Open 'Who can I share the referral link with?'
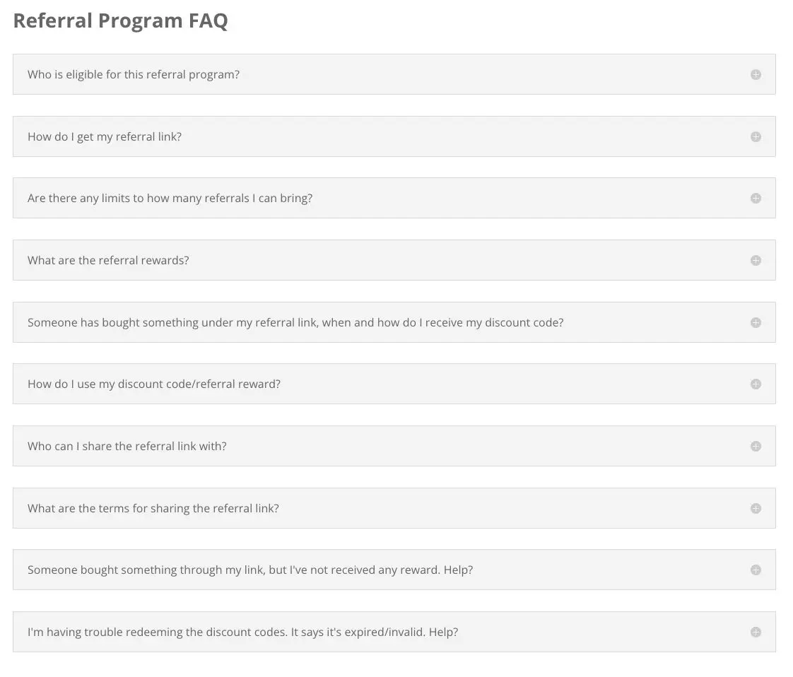The image size is (793, 677). point(394,446)
